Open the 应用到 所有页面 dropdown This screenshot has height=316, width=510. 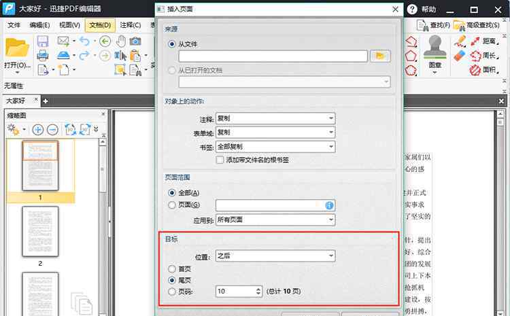click(275, 220)
